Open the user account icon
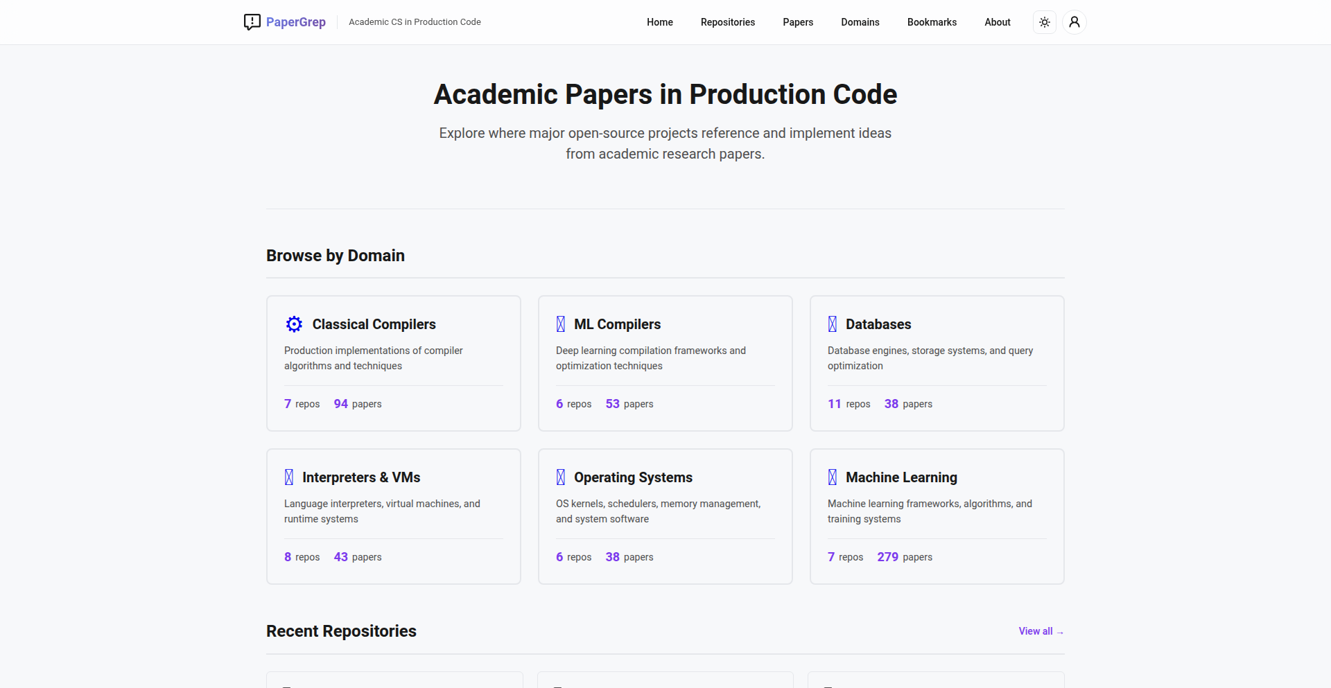Screen dimensions: 1331x688 click(x=1075, y=22)
